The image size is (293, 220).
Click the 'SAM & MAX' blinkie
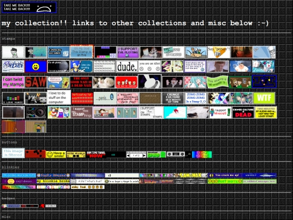191,175
